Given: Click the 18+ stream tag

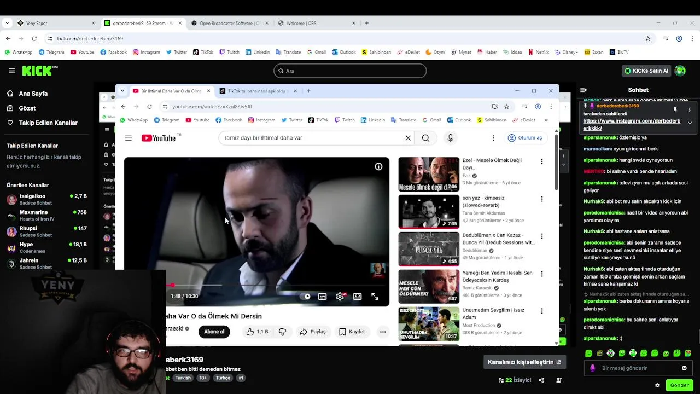Looking at the screenshot, I should pos(203,378).
